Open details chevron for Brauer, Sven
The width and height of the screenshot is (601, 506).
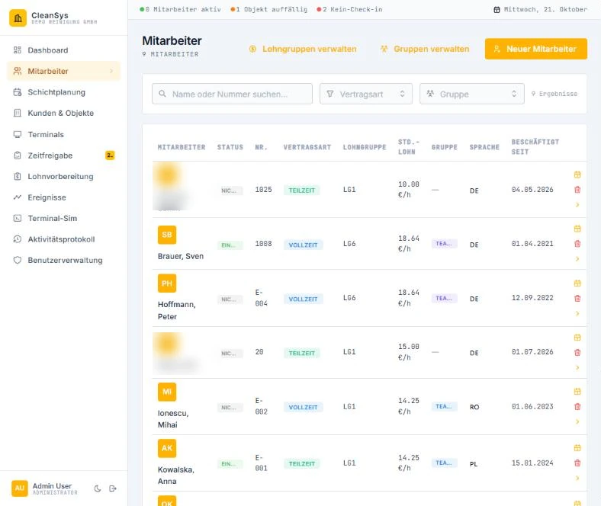(x=577, y=259)
